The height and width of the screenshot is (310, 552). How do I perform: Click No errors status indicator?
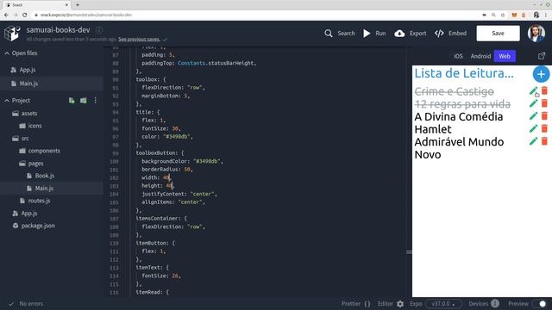coord(27,304)
